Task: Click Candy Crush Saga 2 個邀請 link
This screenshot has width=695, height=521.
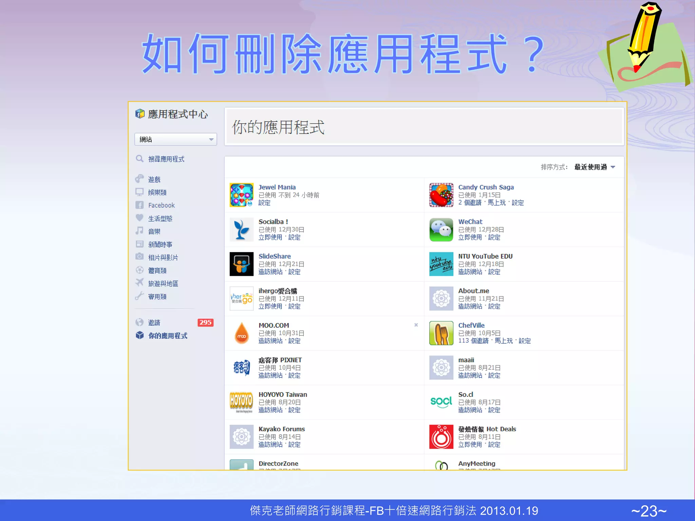Action: (470, 203)
